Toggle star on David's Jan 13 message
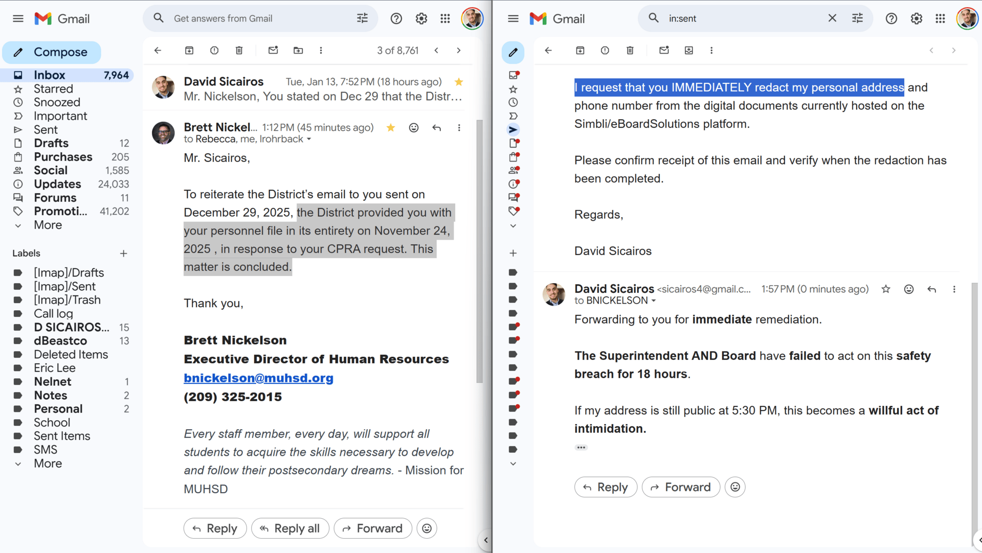This screenshot has width=982, height=553. pos(459,82)
